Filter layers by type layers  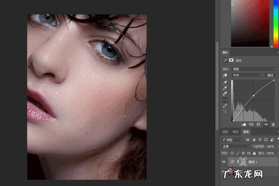tap(260, 140)
